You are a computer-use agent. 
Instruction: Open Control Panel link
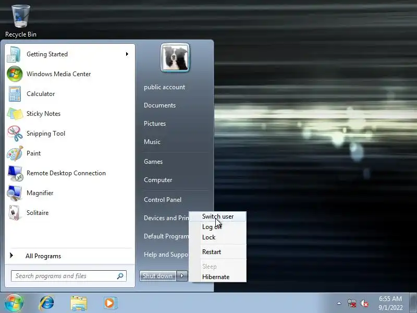point(163,200)
